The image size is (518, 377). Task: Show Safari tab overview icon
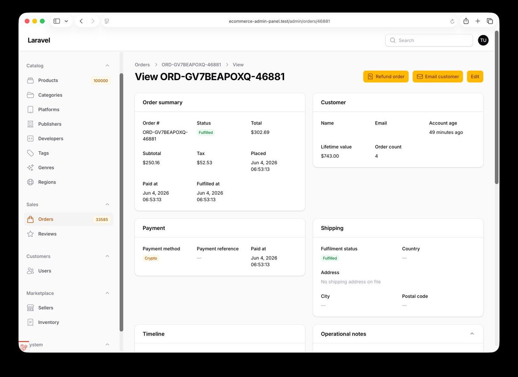(490, 21)
